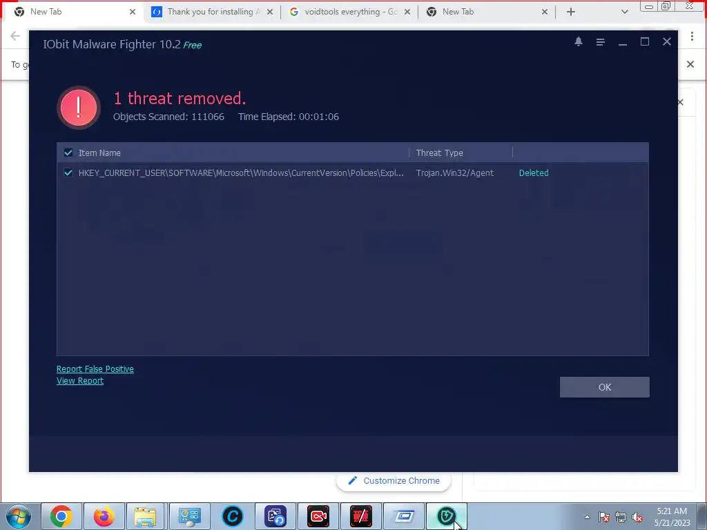Close the Thank you for installing tab
The image size is (707, 530).
[x=270, y=12]
